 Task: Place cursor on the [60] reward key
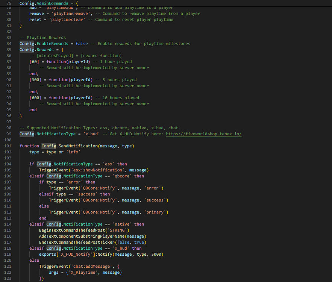[x=34, y=62]
